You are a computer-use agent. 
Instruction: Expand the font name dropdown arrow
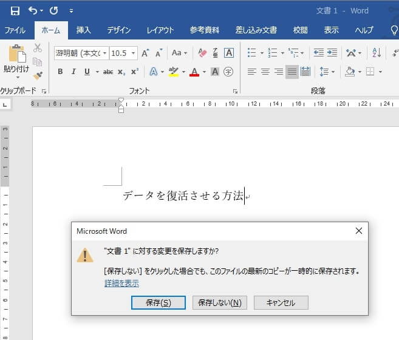(105, 53)
